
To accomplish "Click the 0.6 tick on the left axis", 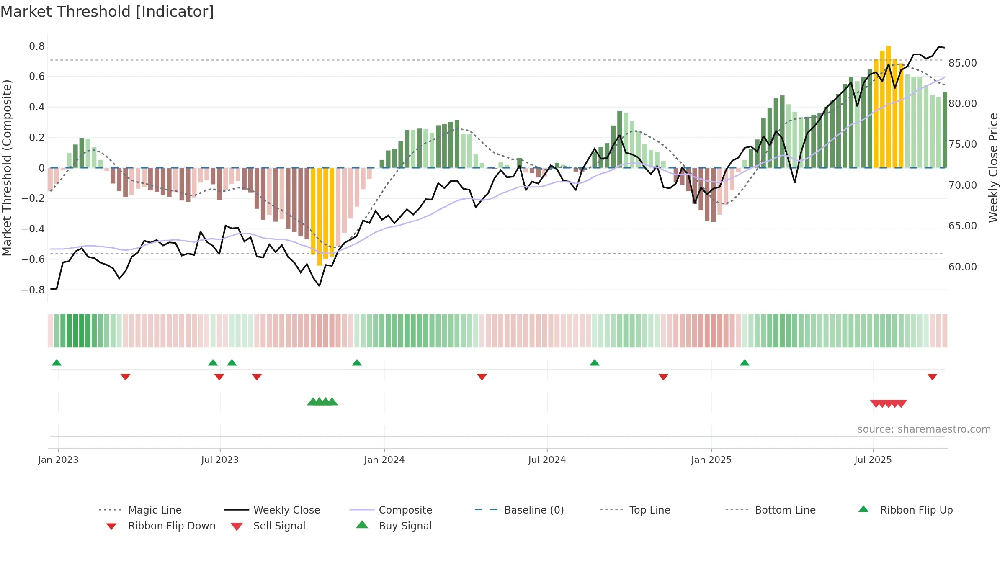I will pyautogui.click(x=37, y=77).
